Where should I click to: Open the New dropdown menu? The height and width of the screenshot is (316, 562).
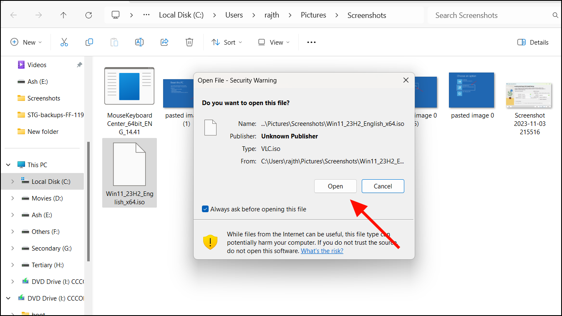pyautogui.click(x=26, y=42)
